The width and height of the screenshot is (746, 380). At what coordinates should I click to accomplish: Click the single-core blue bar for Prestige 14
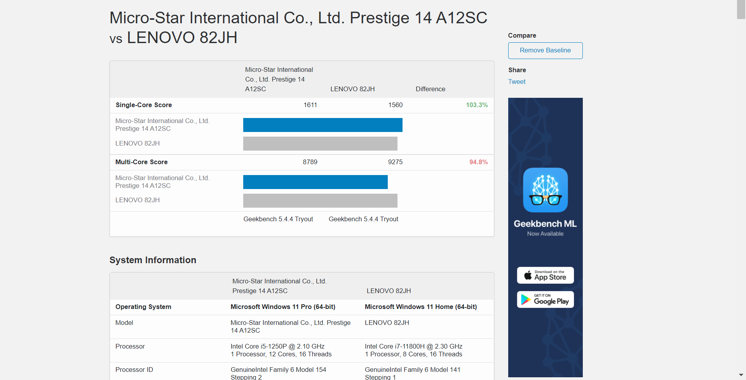[x=323, y=125]
